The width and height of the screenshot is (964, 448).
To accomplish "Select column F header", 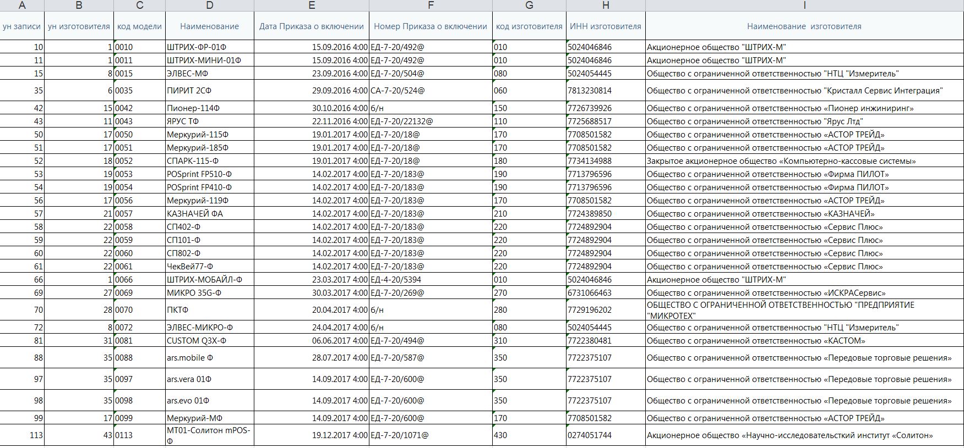I will [x=431, y=5].
